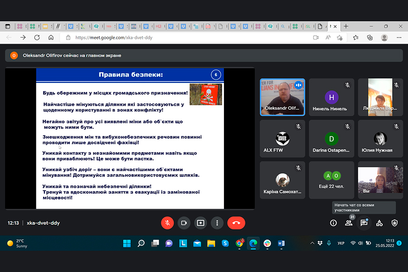Open Edge settings and more menu
The width and height of the screenshot is (408, 272).
pyautogui.click(x=399, y=38)
